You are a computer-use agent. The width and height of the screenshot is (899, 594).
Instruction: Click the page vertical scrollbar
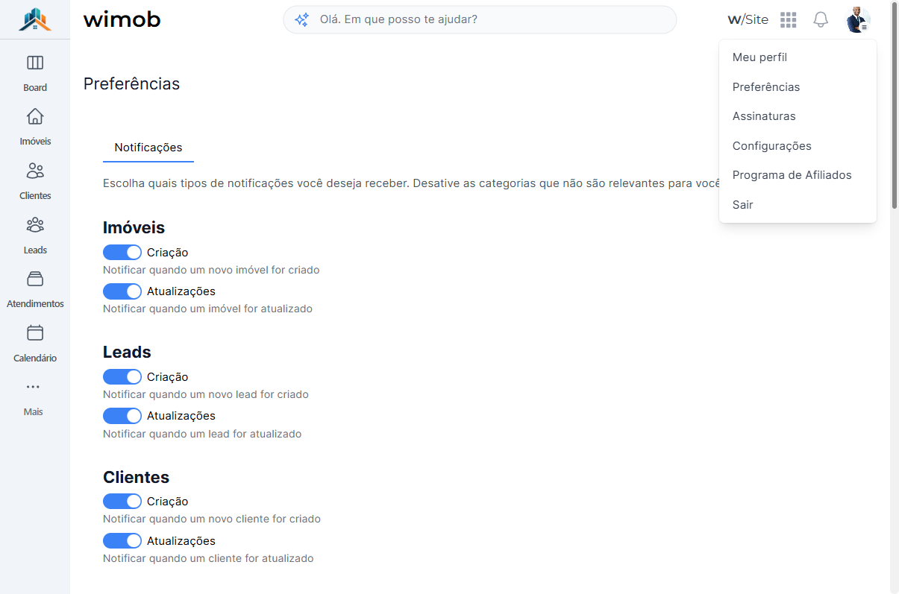(895, 104)
